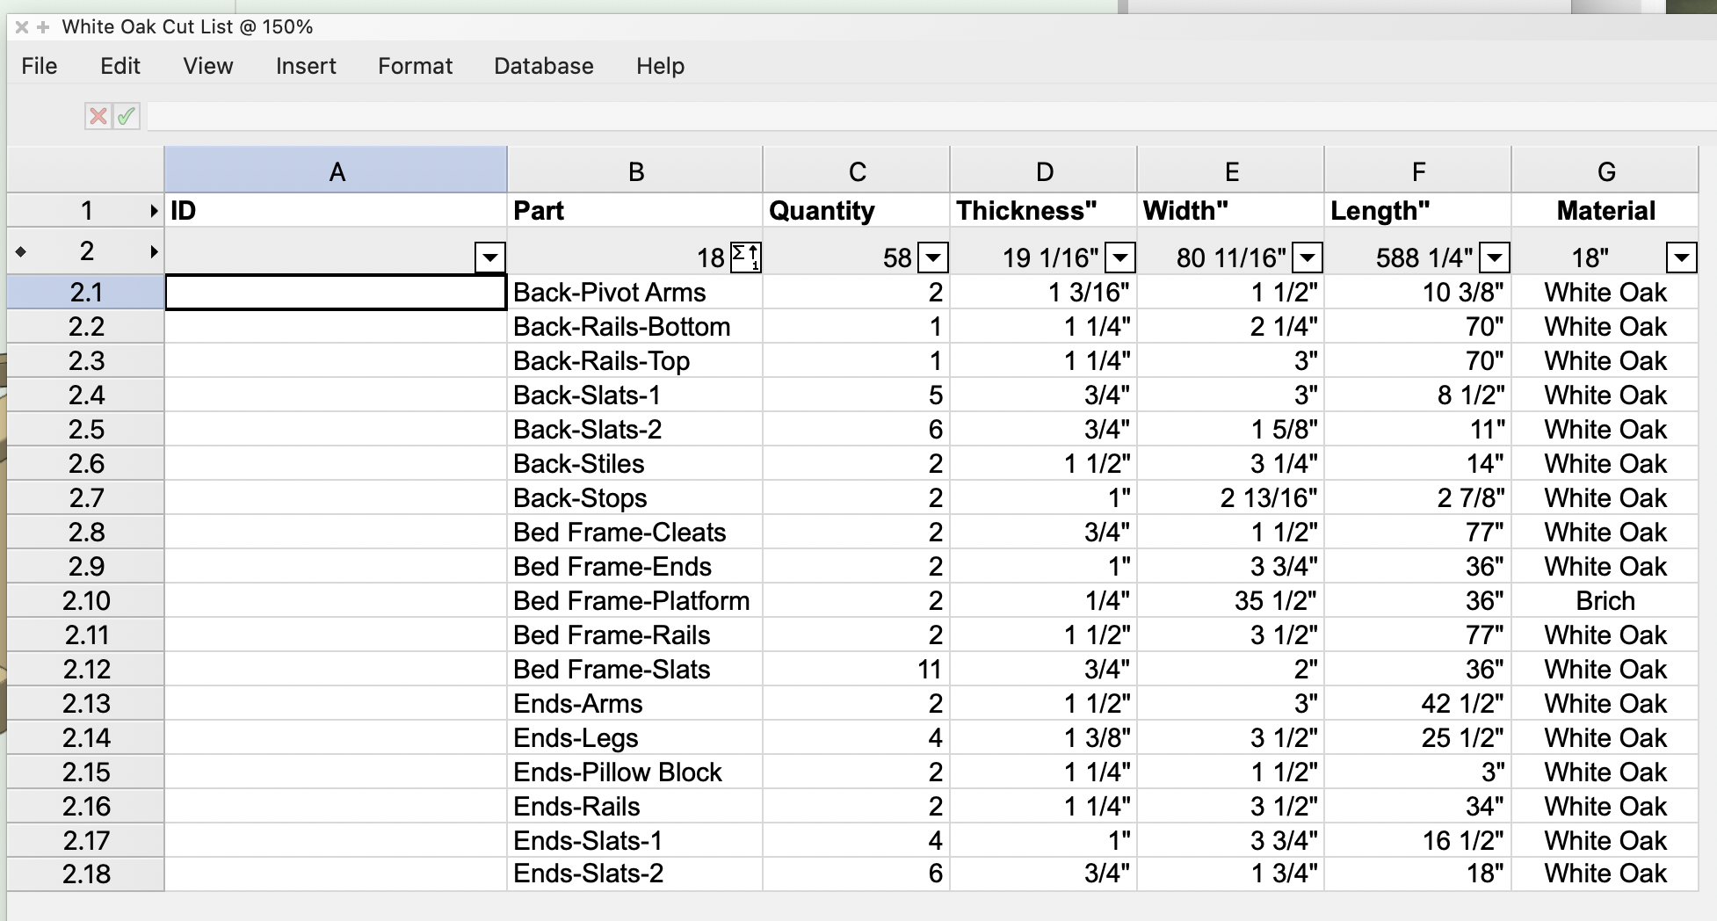This screenshot has height=921, width=1717.
Task: Open the Material column dropdown showing 18"
Action: [1682, 257]
